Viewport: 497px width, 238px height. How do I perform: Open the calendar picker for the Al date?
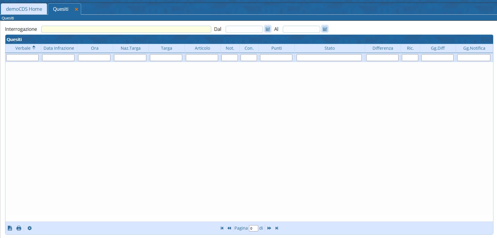(325, 29)
